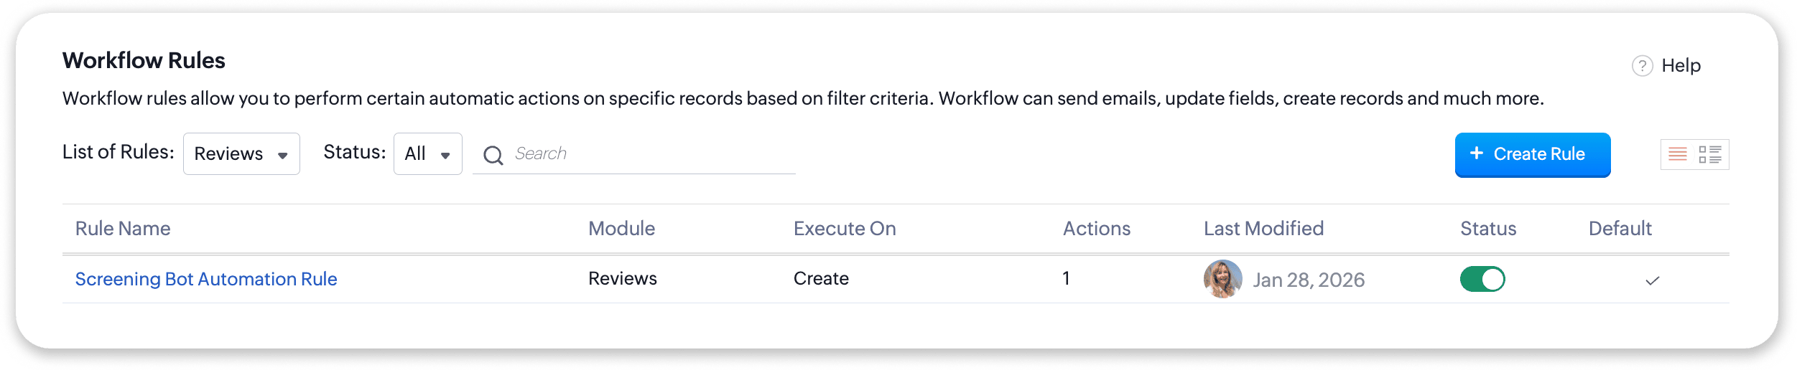
Task: Click the Status column header
Action: [1488, 229]
